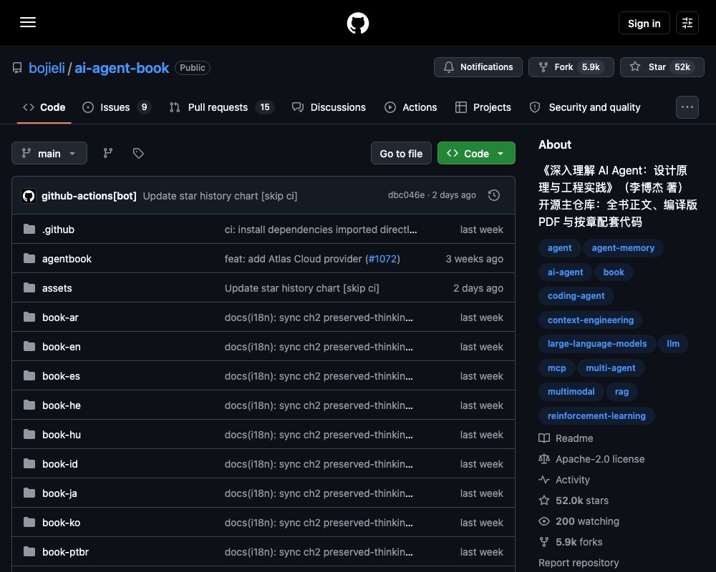Select the agent-memory topic tag

(623, 247)
